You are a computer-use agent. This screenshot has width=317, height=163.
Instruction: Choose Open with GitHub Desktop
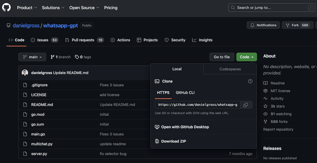(185, 127)
